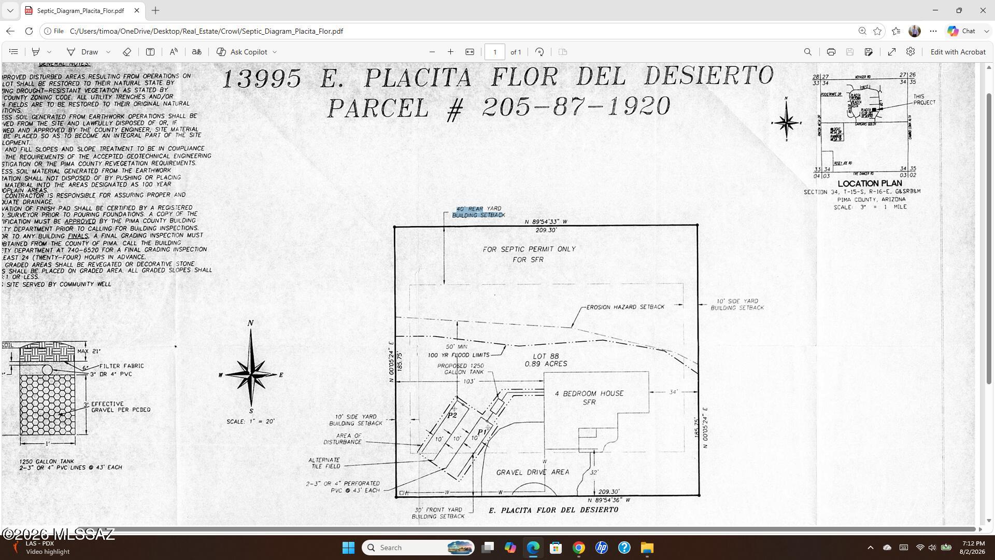995x560 pixels.
Task: Open the tab search dropdown
Action: pos(10,10)
